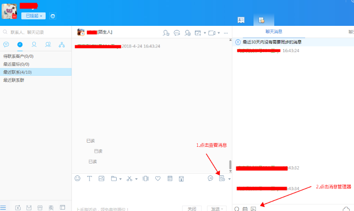This screenshot has height=211, width=354.
Task: Click the window shake icon
Action: tap(146, 179)
